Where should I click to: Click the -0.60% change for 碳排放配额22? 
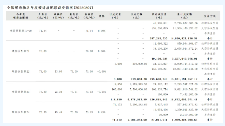click(102, 72)
